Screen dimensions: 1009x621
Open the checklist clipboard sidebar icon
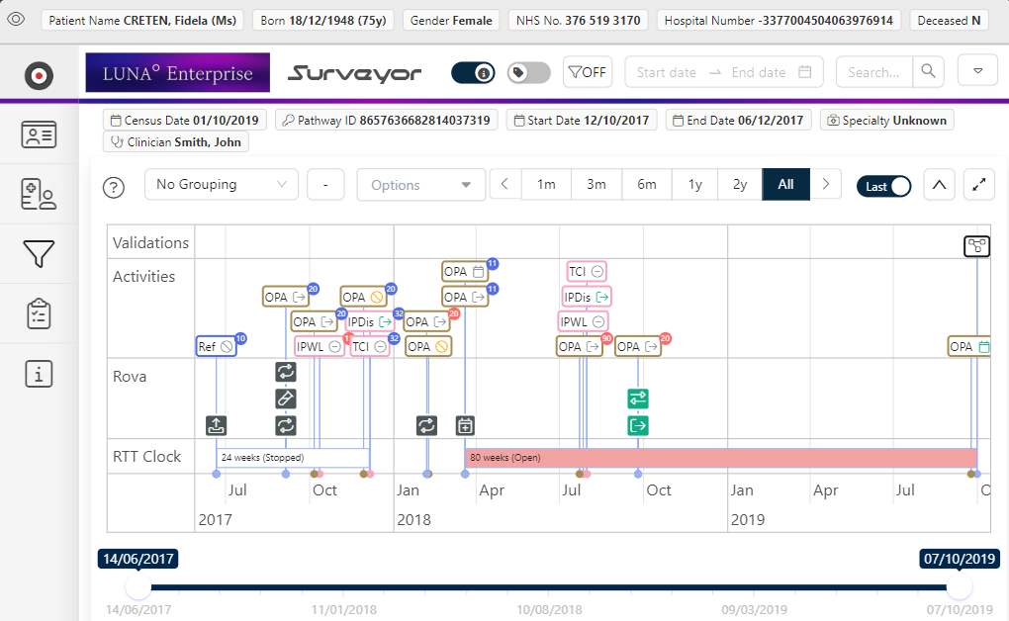(x=39, y=313)
